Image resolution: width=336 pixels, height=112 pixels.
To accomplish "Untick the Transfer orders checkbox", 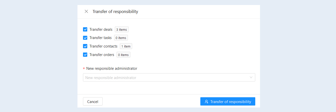I will coord(85,55).
